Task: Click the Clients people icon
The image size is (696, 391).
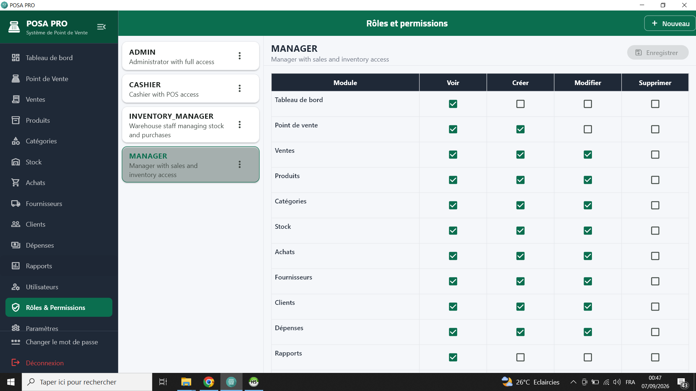Action: pos(16,224)
